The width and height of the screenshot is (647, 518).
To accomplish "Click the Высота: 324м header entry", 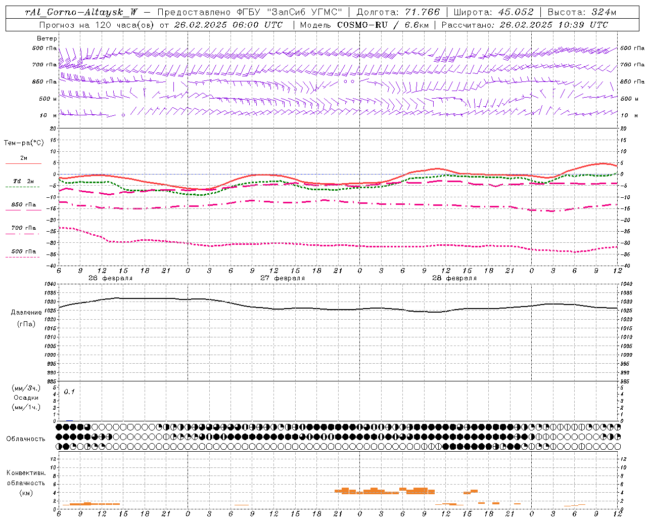I will click(582, 12).
